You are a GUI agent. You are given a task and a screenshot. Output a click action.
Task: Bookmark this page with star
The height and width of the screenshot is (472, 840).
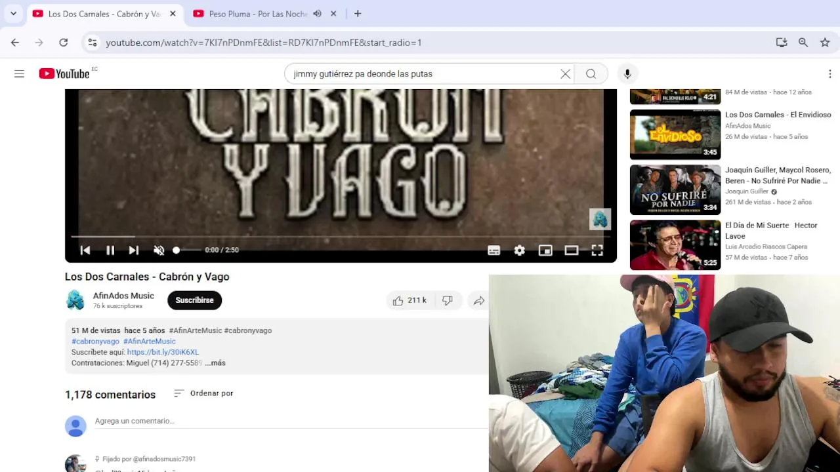click(x=825, y=43)
